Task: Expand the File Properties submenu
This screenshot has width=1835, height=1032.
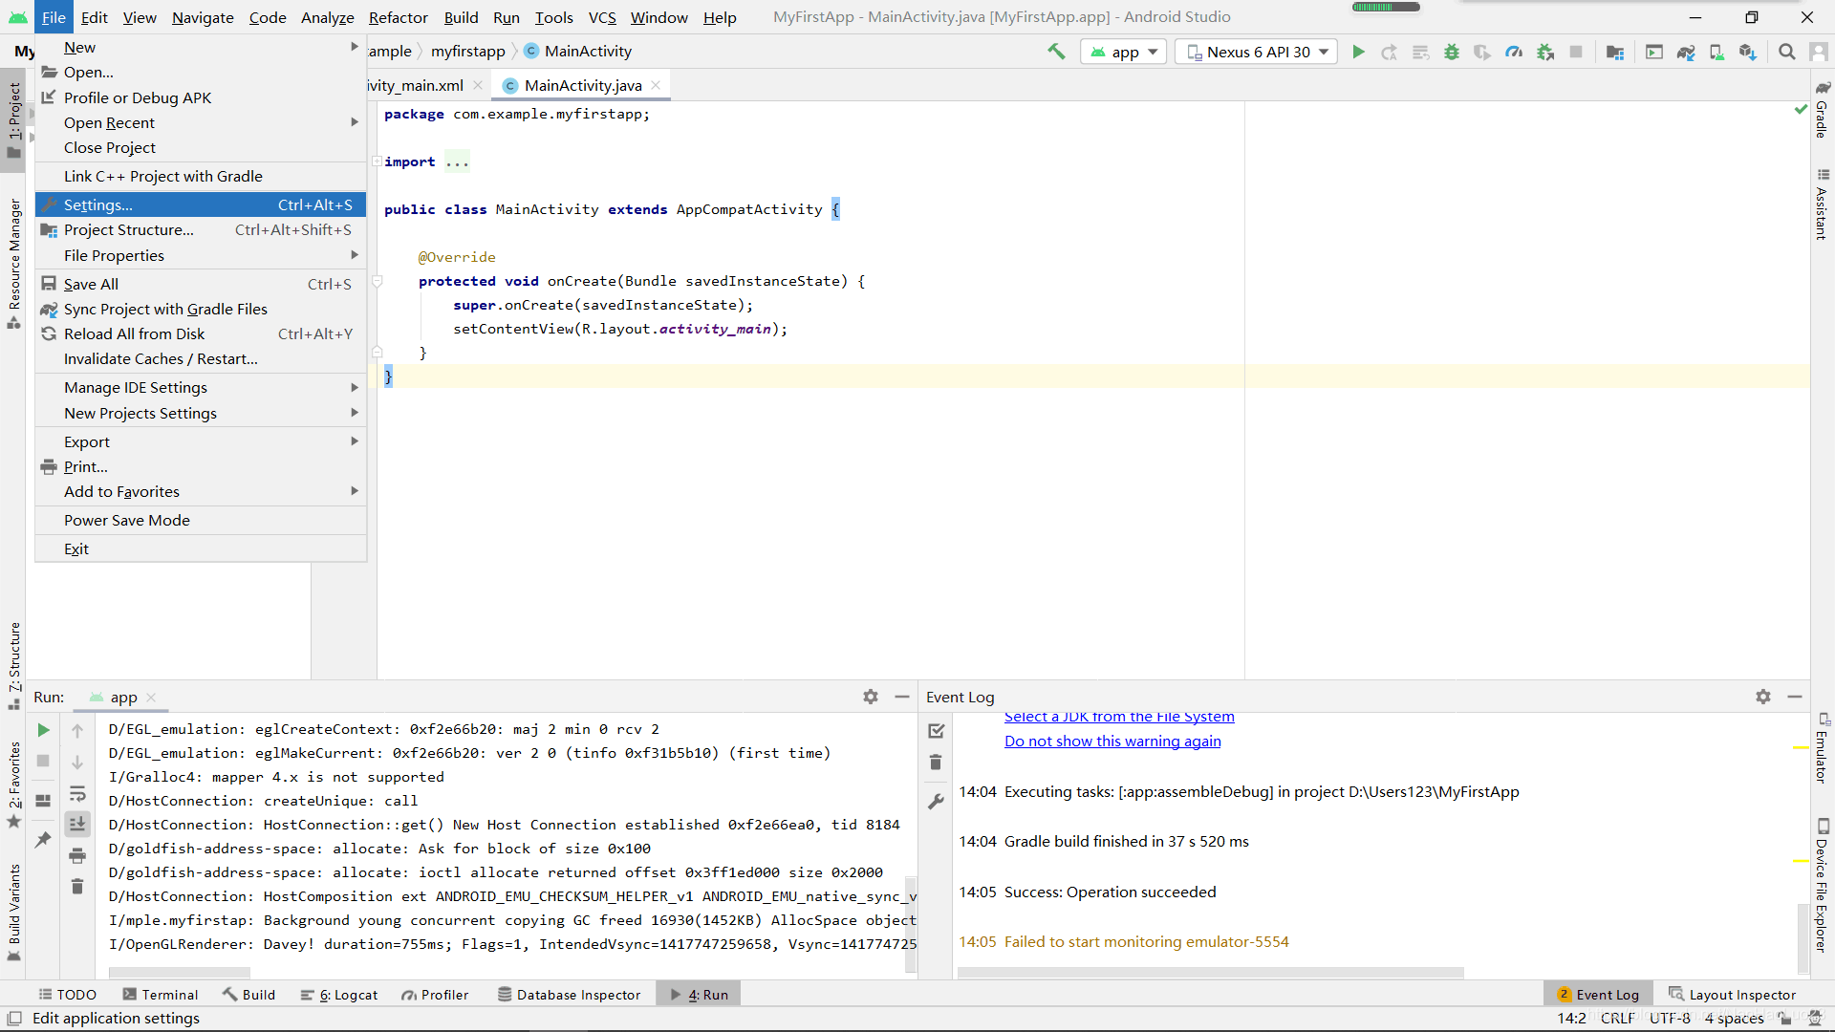Action: (x=201, y=255)
